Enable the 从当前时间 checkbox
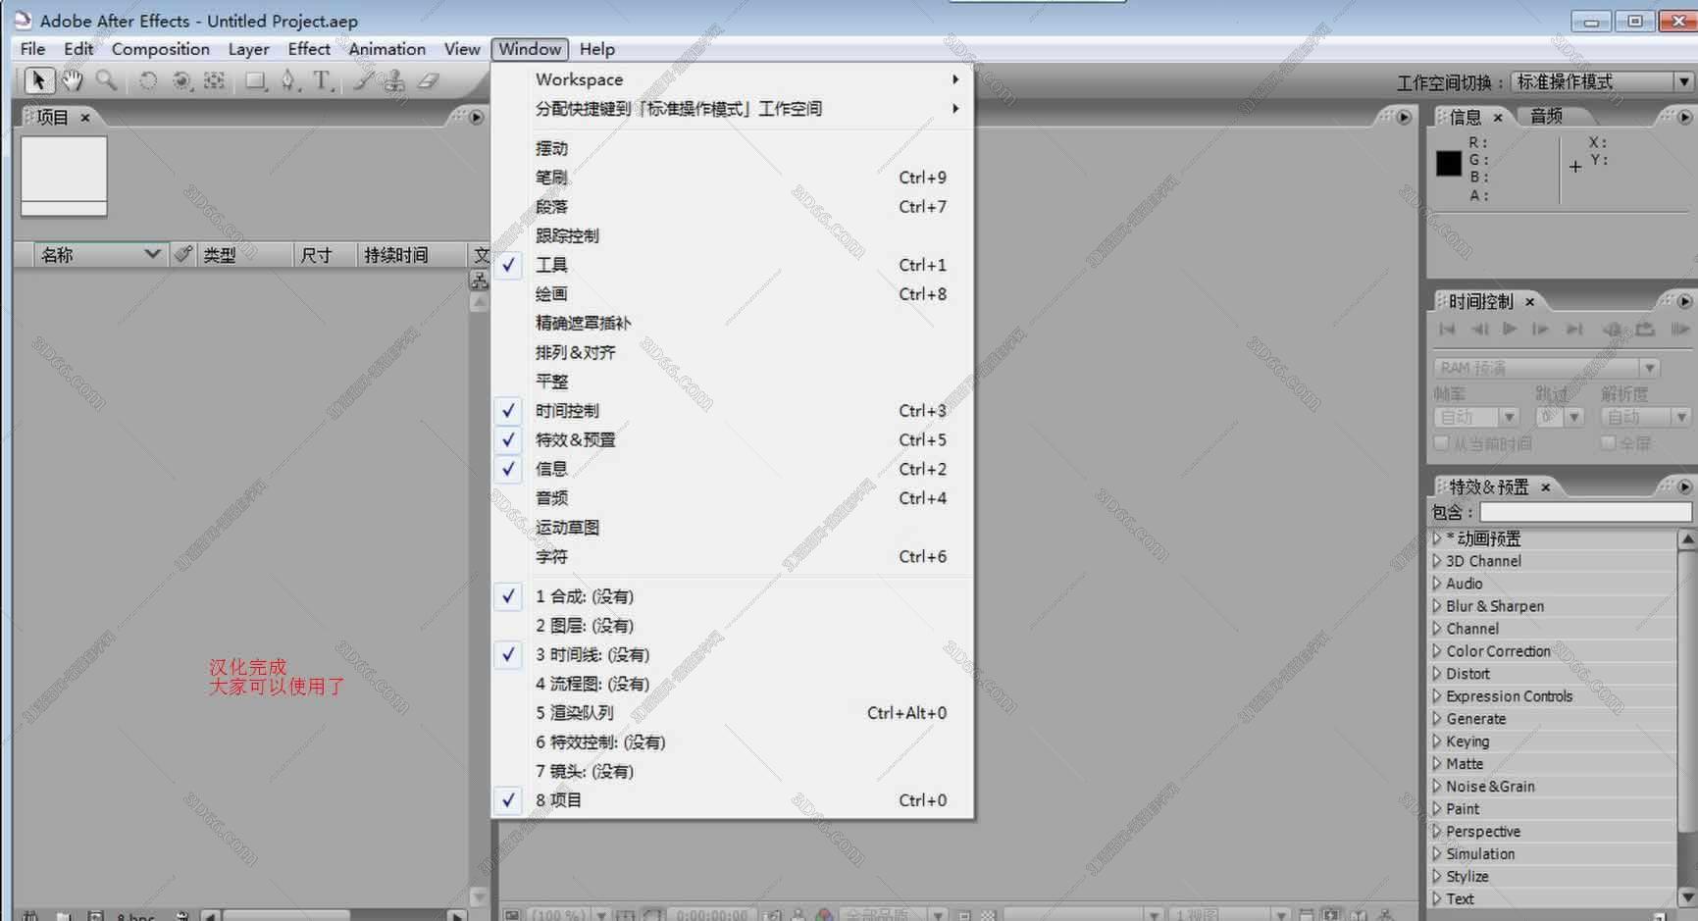This screenshot has width=1698, height=921. (x=1441, y=443)
